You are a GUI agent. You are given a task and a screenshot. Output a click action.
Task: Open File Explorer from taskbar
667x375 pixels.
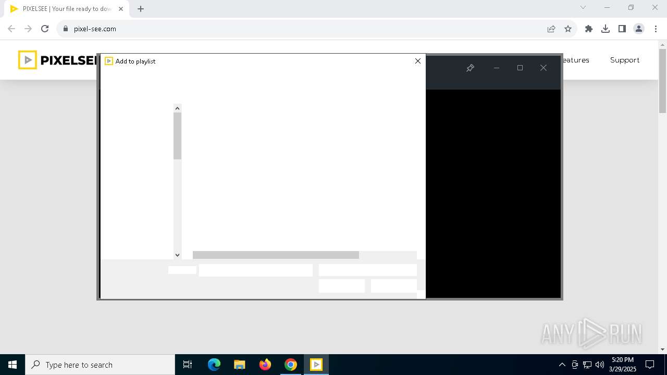point(239,365)
